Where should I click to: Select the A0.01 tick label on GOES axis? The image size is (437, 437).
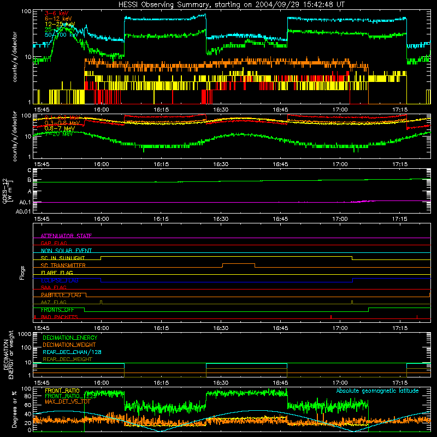coord(23,211)
